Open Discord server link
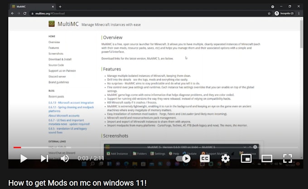This screenshot has width=308, height=189. click(57, 77)
